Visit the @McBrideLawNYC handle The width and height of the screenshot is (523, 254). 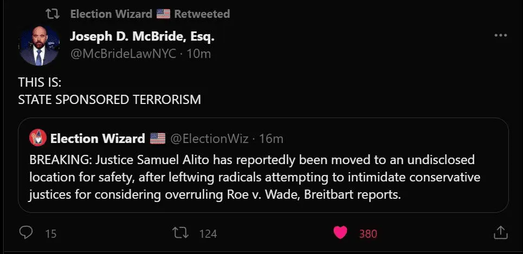[x=123, y=53]
